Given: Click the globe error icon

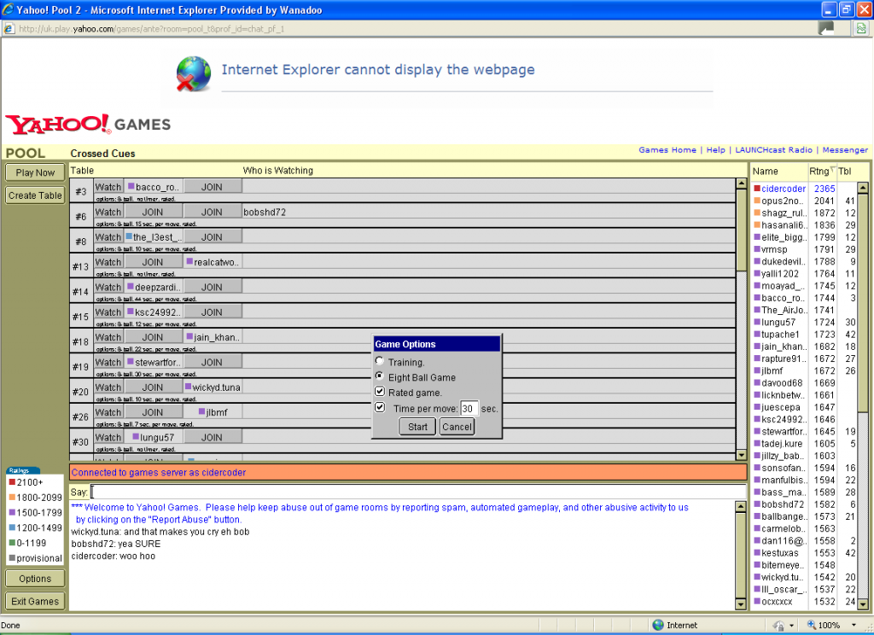Looking at the screenshot, I should point(194,73).
